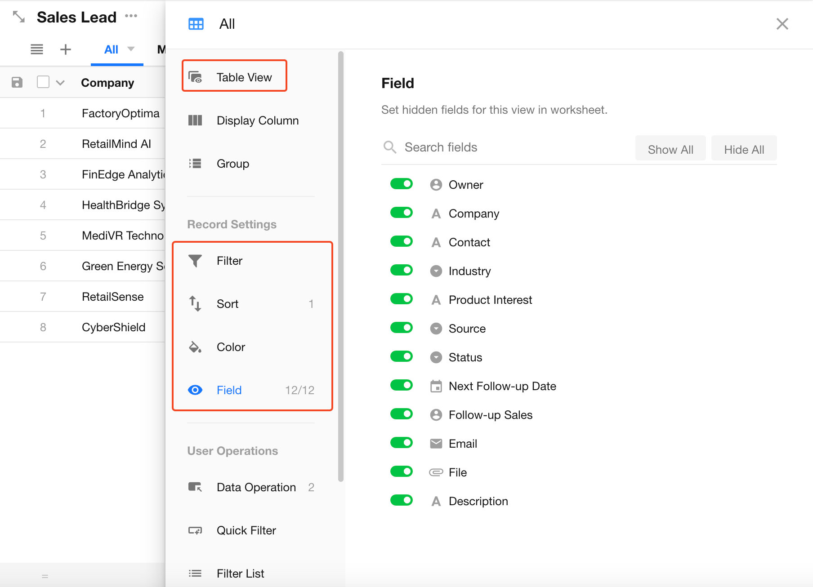Select the Display Column menu item
The image size is (813, 587).
pos(257,120)
